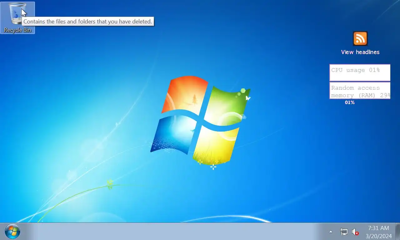Select the Recycle Bin desktop icon

17,17
